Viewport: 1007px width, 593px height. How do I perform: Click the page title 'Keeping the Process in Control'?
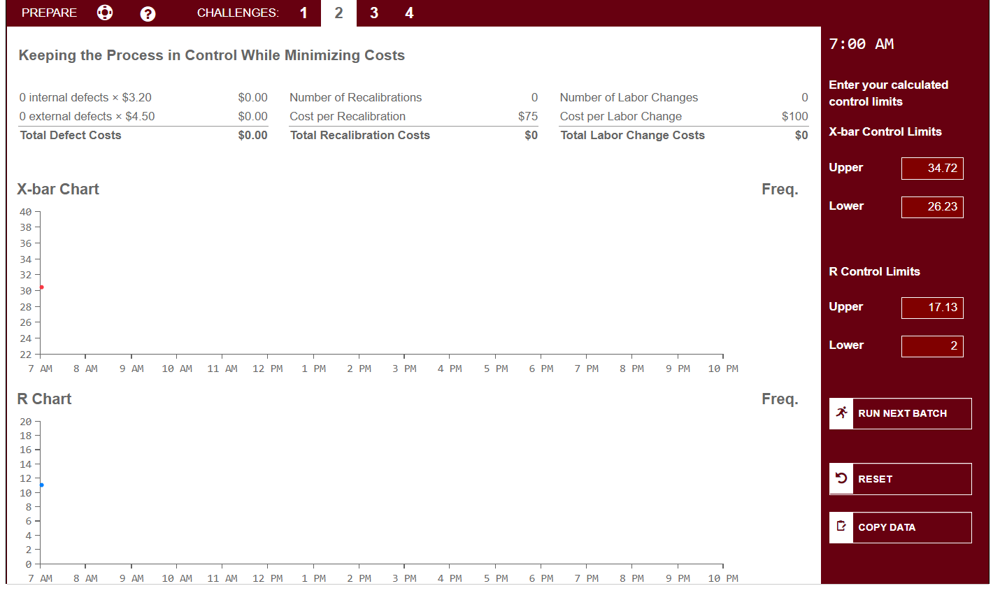point(211,55)
